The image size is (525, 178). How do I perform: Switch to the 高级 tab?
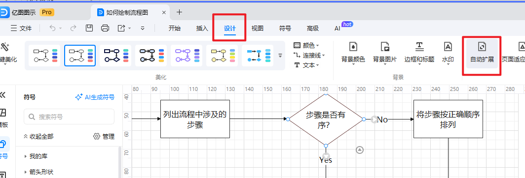click(x=313, y=29)
